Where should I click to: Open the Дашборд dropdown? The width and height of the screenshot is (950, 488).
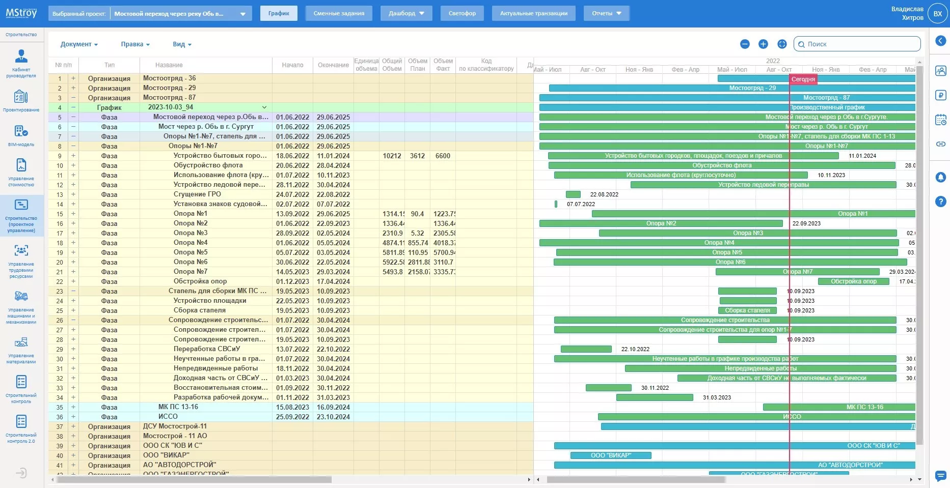[x=406, y=14]
